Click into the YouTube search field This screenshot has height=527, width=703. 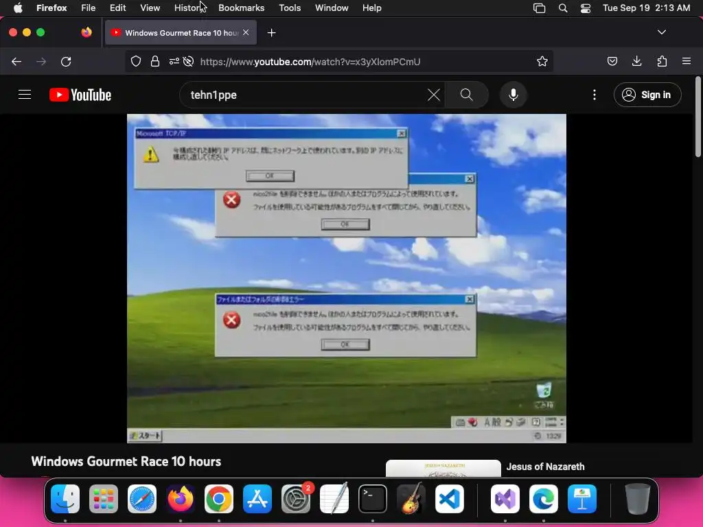(x=305, y=95)
